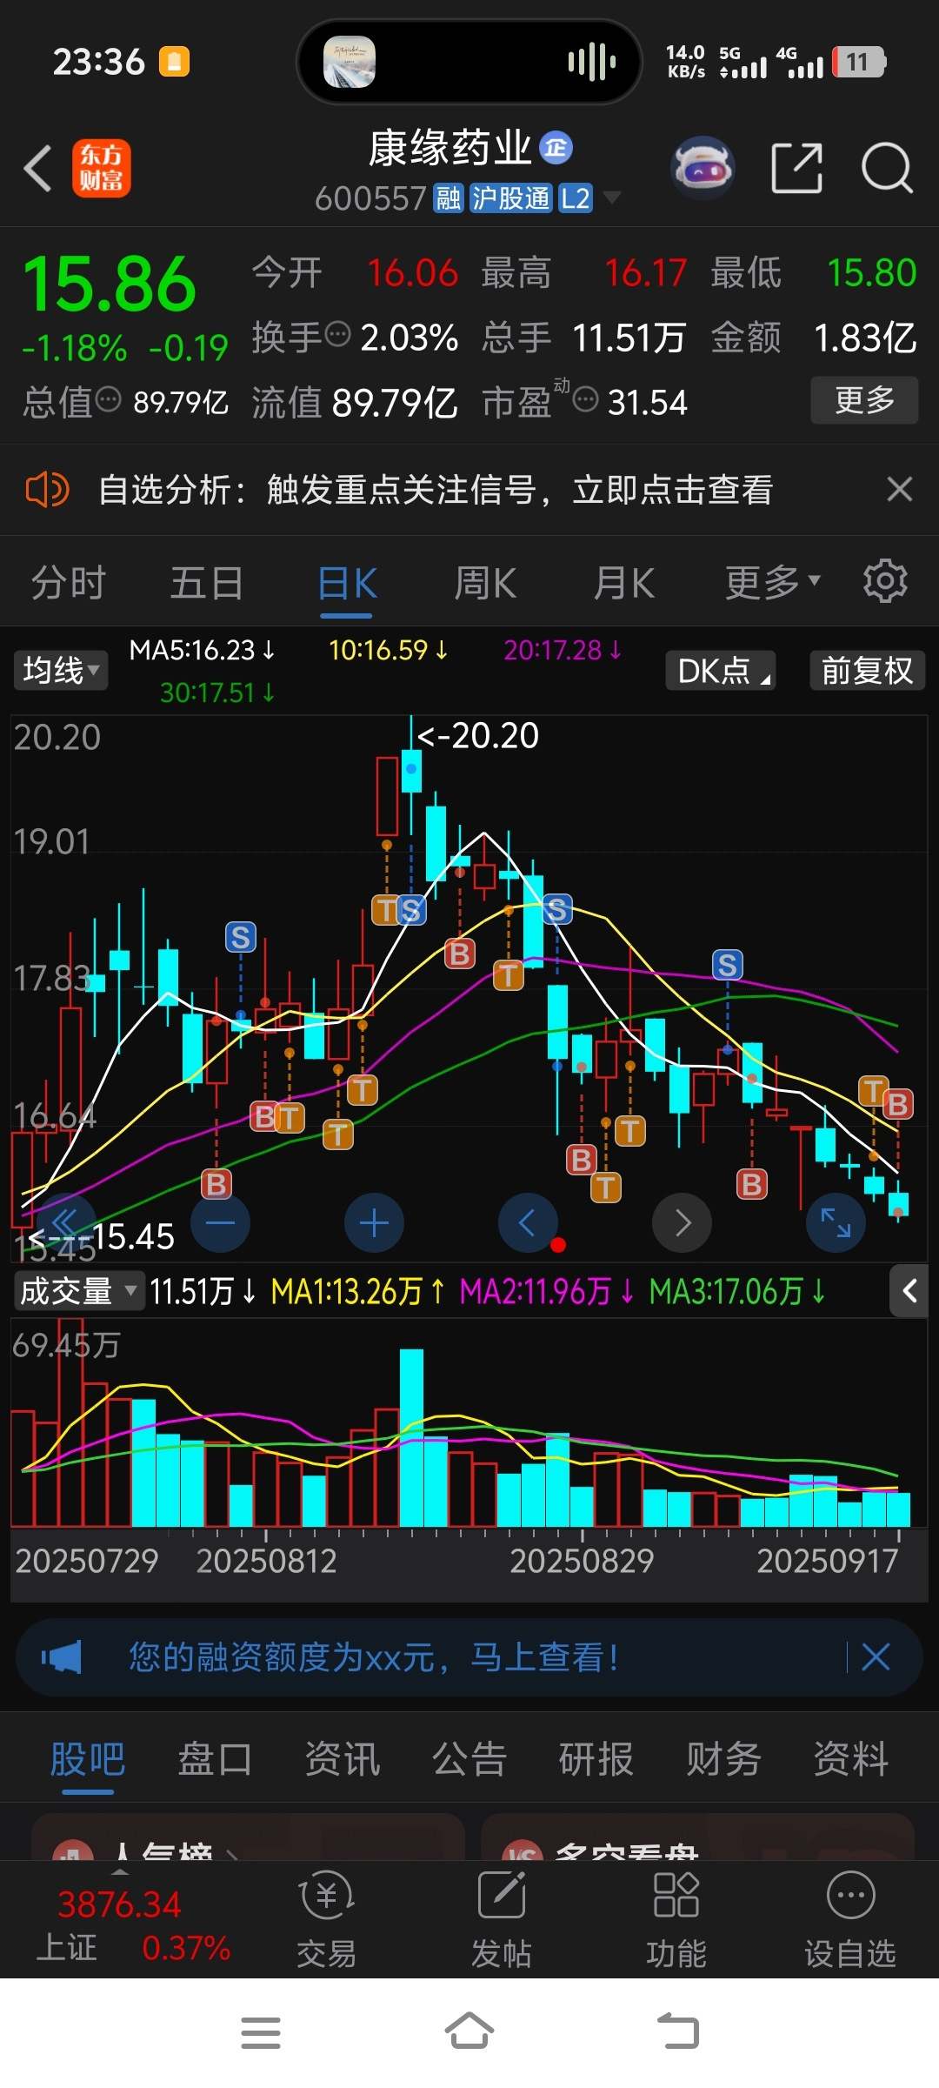Open 均线 indicator dropdown

click(x=61, y=671)
